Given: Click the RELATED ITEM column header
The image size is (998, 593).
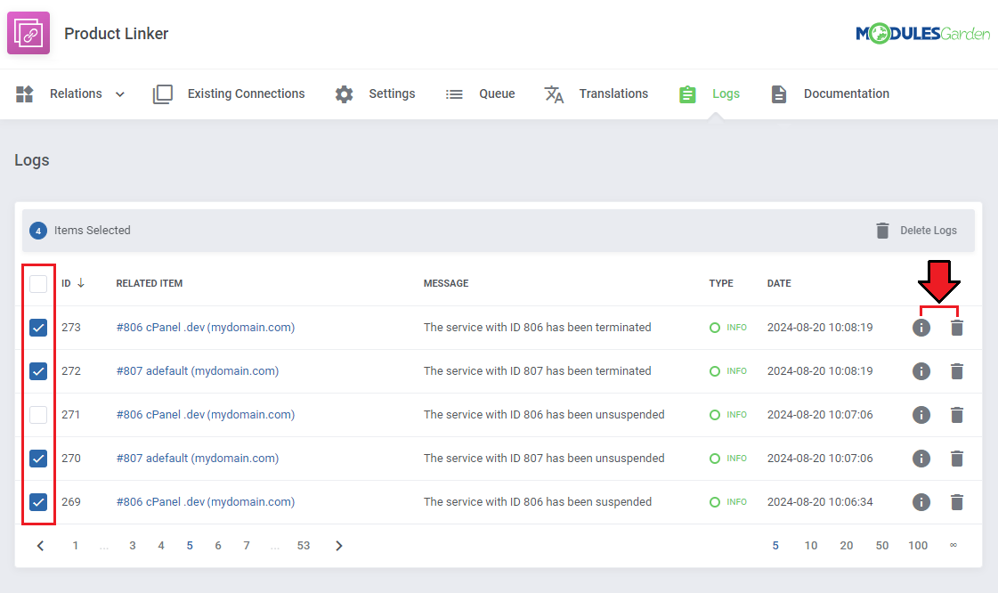Looking at the screenshot, I should click(149, 283).
